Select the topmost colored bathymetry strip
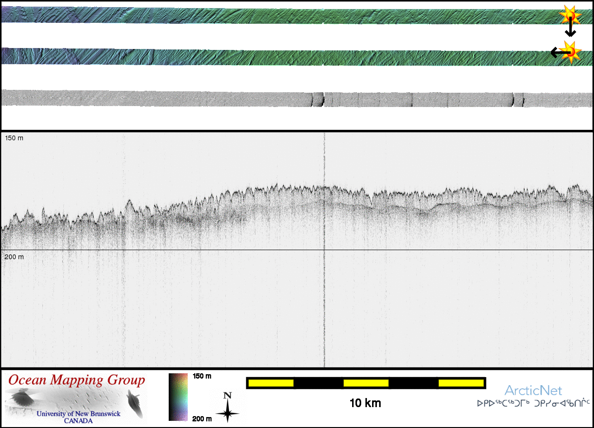 point(285,16)
